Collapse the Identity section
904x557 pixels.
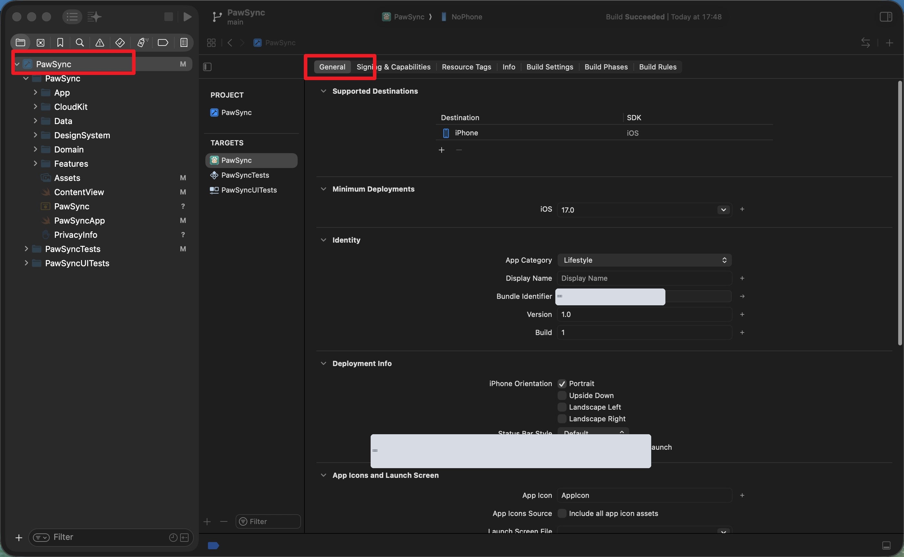point(323,240)
